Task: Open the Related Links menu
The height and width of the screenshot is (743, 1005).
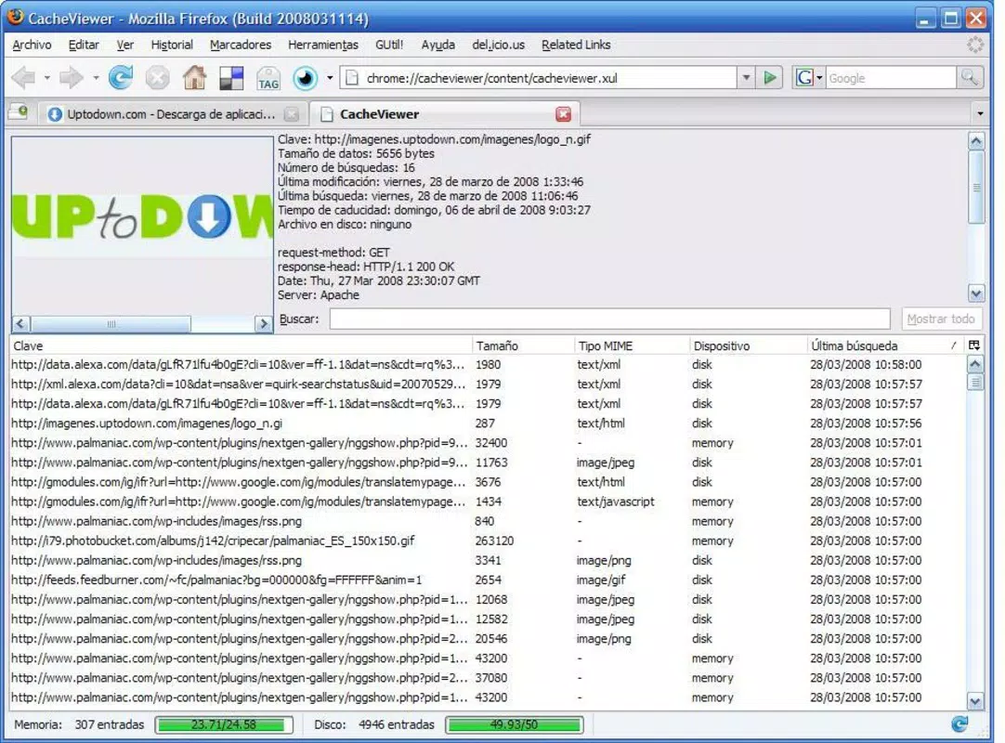Action: (x=576, y=45)
